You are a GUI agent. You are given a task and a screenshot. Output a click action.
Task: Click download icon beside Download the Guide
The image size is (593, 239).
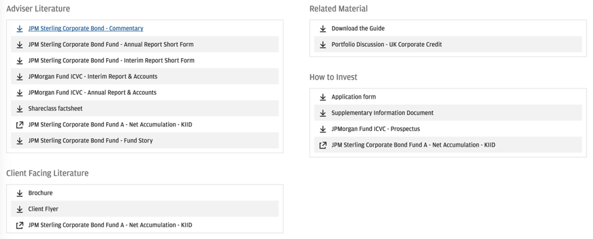[323, 28]
